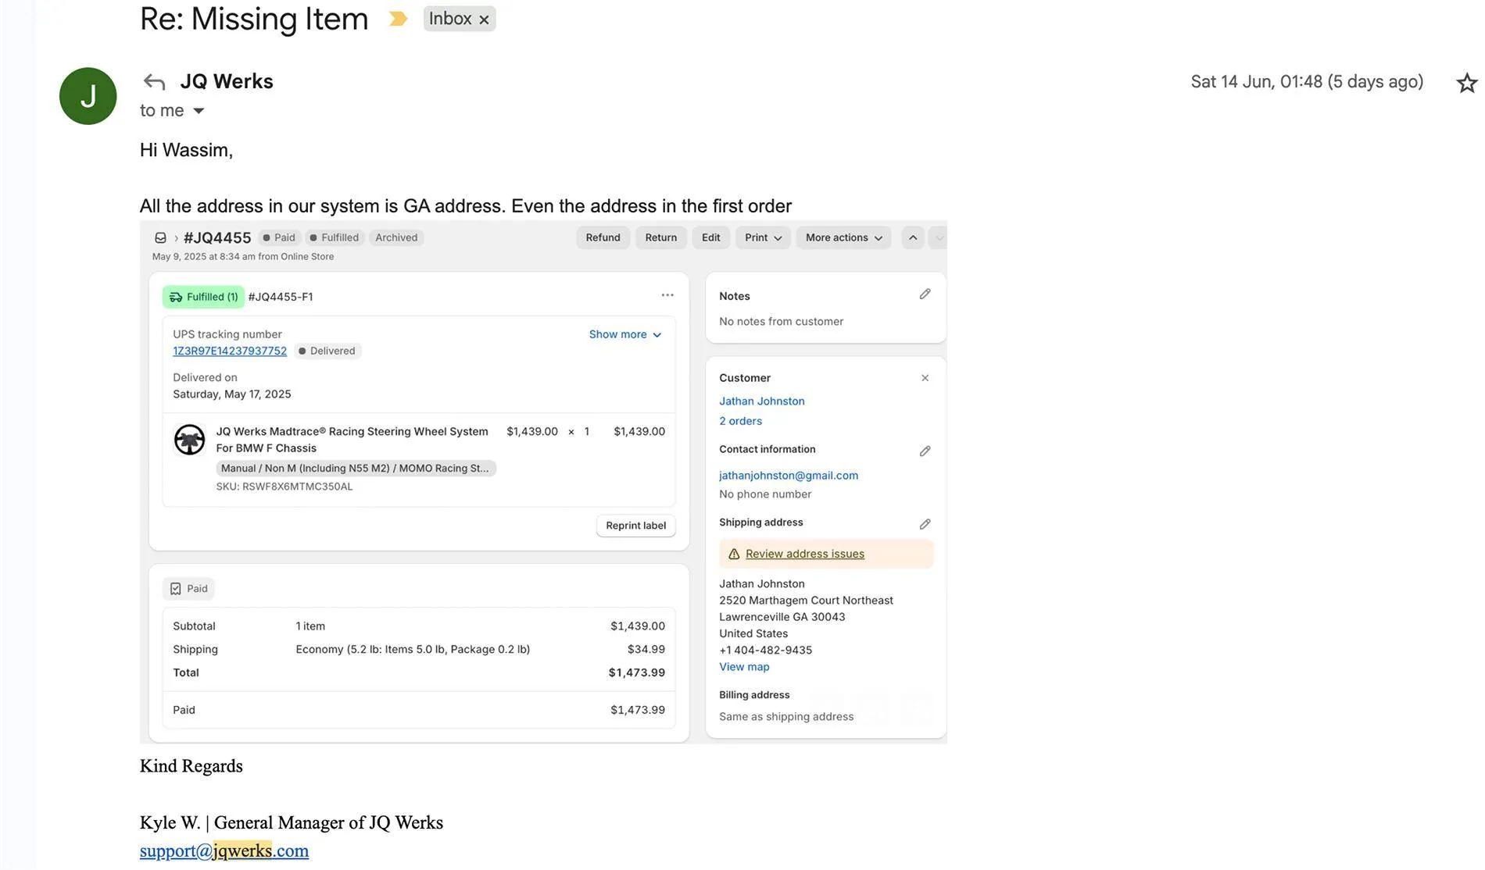The height and width of the screenshot is (870, 1485).
Task: Click the Edit order button
Action: [x=711, y=237]
